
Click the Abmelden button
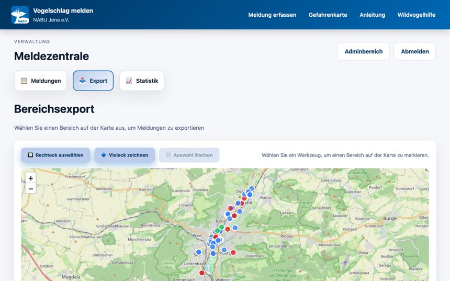pyautogui.click(x=415, y=51)
